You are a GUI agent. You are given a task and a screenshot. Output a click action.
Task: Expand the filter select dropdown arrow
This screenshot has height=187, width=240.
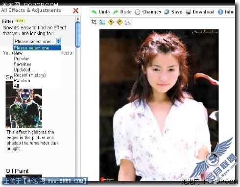58,41
